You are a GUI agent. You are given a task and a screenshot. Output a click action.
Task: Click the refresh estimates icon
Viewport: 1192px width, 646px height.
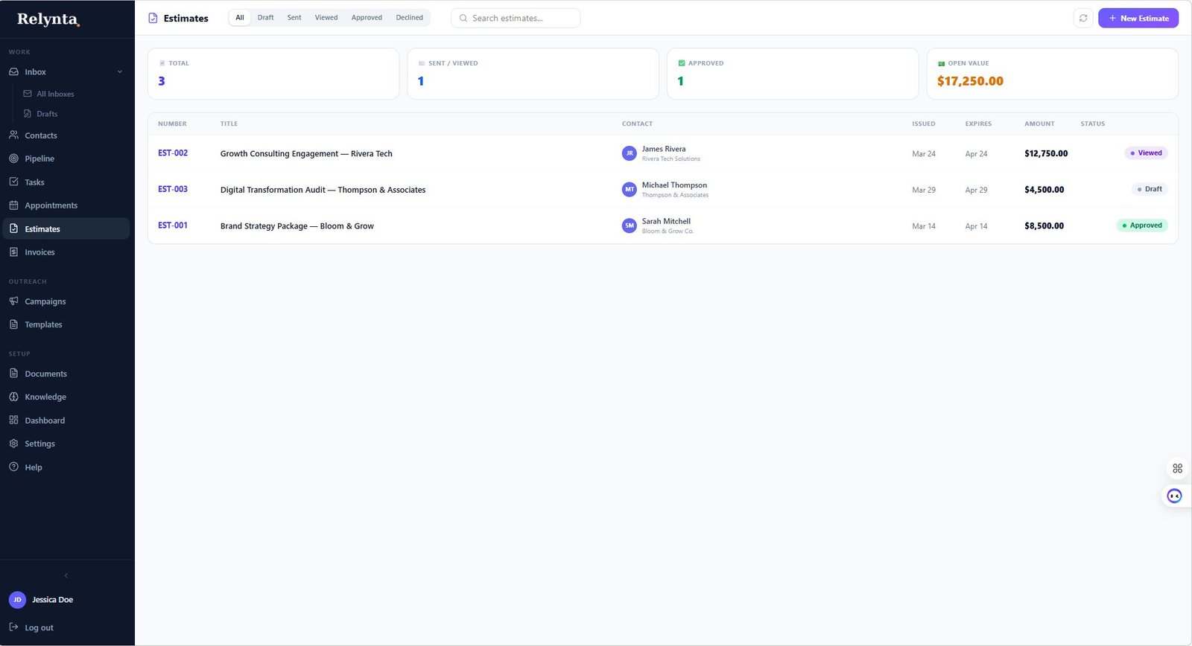coord(1083,18)
